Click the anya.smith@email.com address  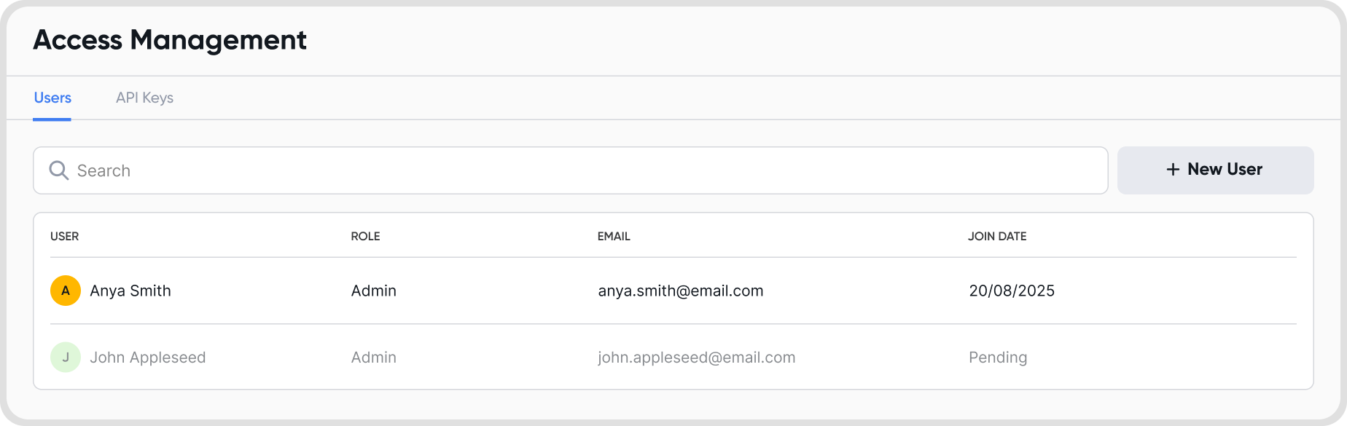(681, 291)
